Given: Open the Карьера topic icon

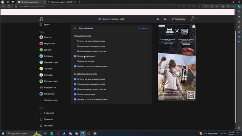Looking at the screenshot, I should click(41, 75).
